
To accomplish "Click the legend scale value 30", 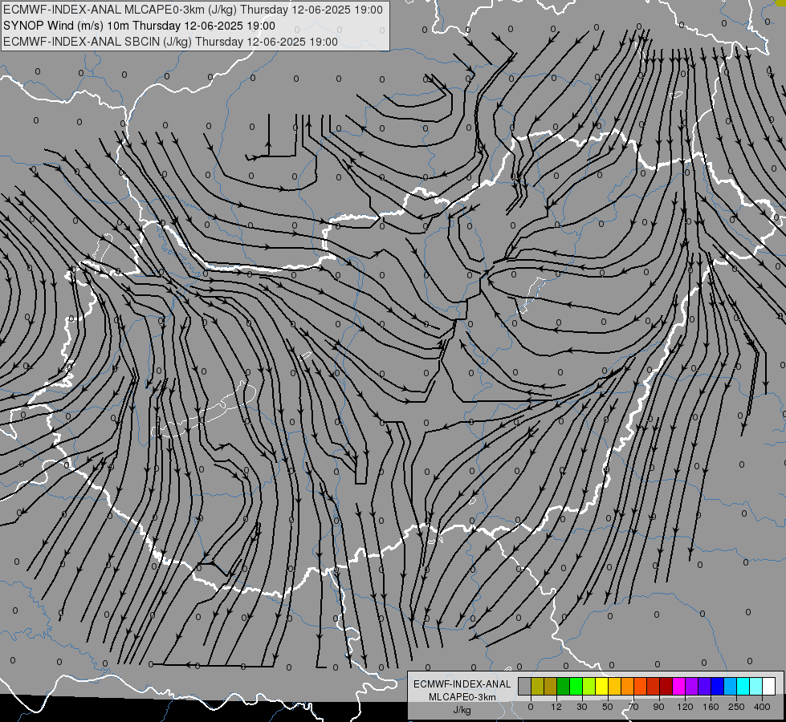I will [x=582, y=707].
